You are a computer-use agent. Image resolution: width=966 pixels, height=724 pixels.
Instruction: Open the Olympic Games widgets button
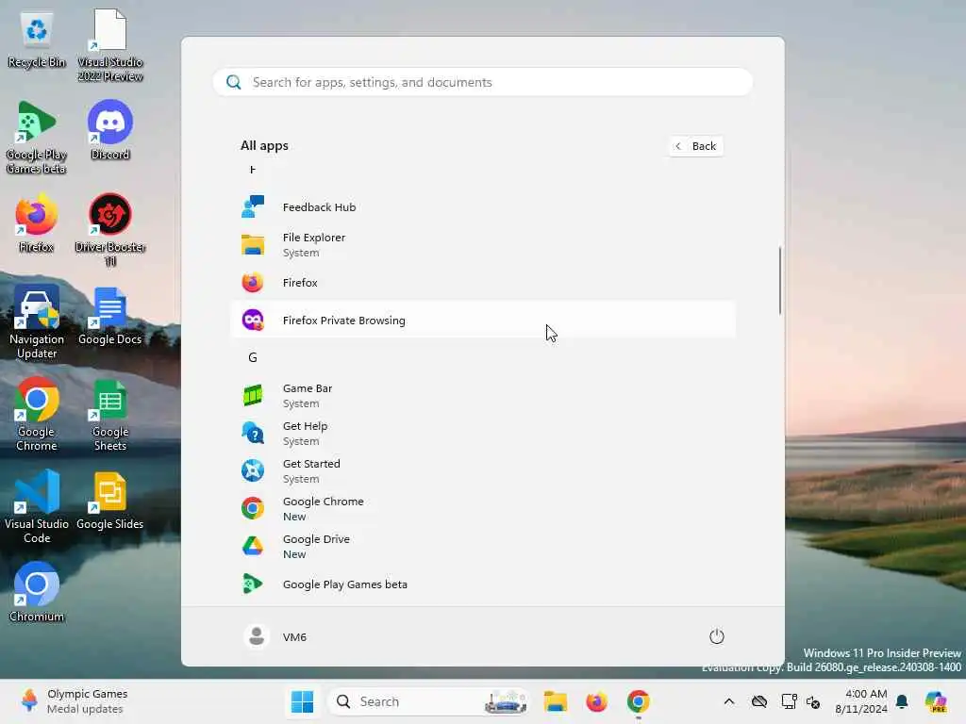tap(73, 701)
